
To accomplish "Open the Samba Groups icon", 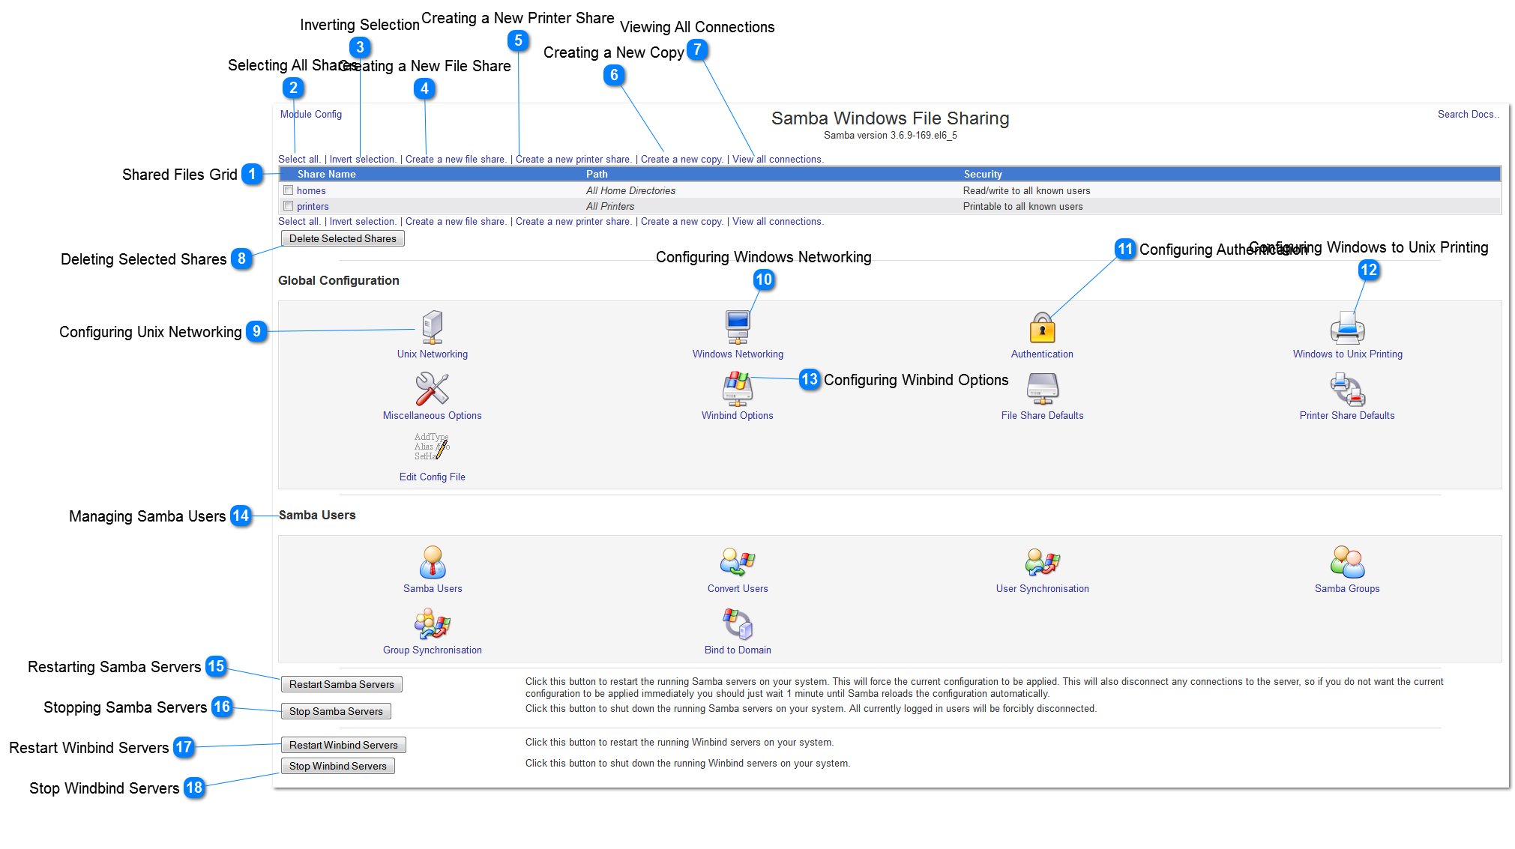I will (1347, 562).
